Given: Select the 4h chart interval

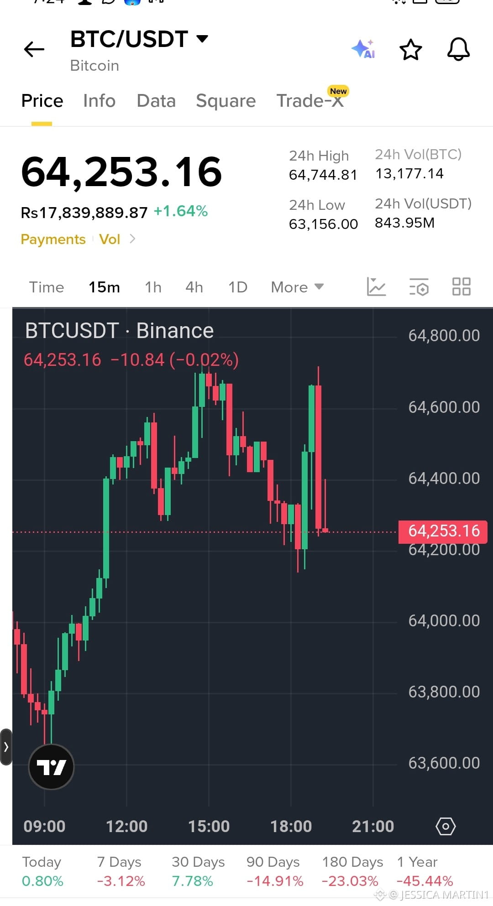Looking at the screenshot, I should 194,287.
